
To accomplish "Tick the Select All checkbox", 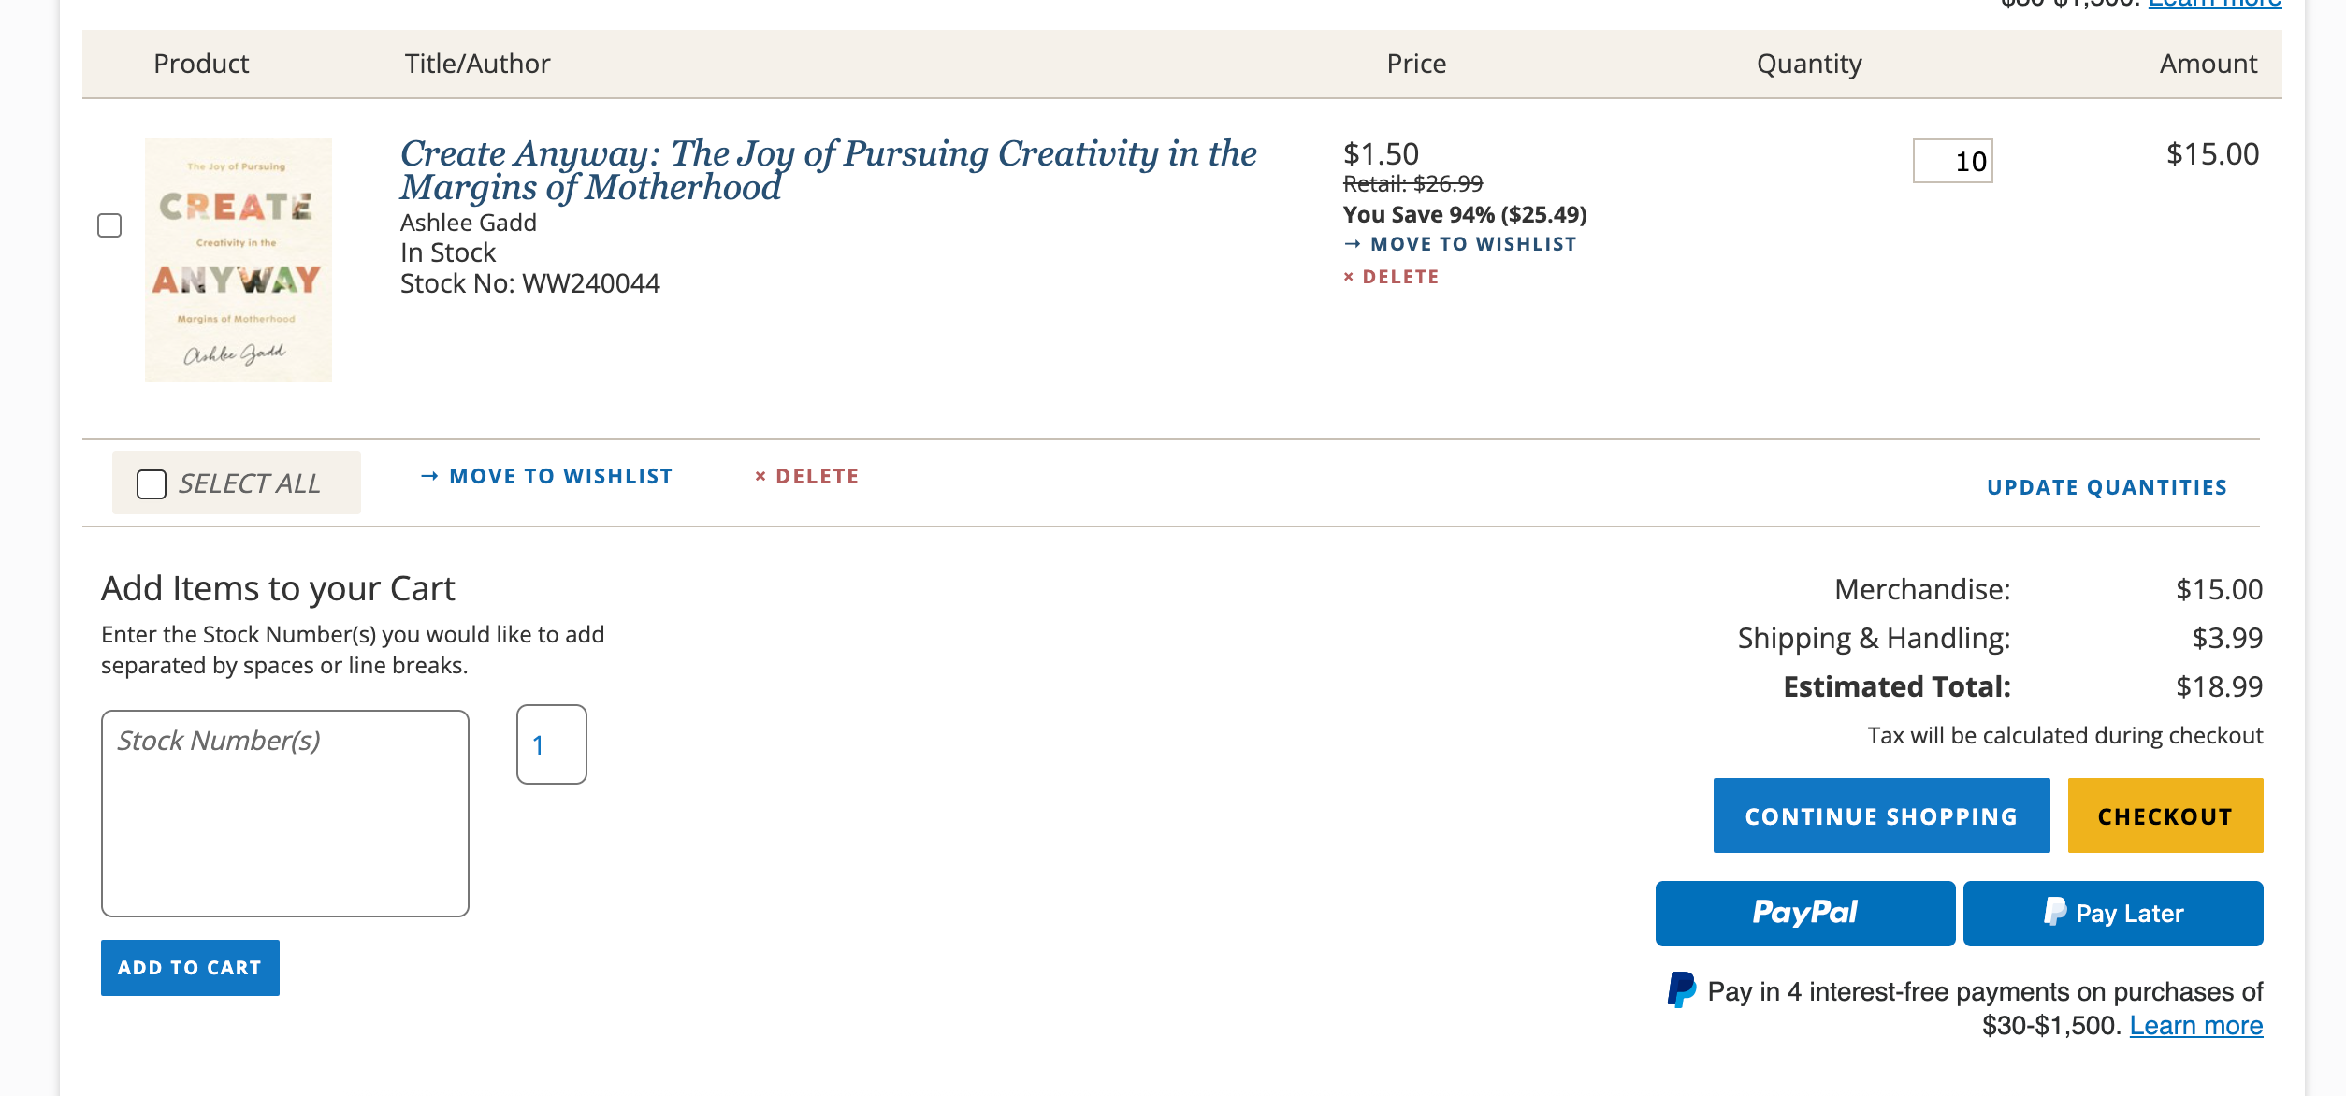I will coord(152,484).
